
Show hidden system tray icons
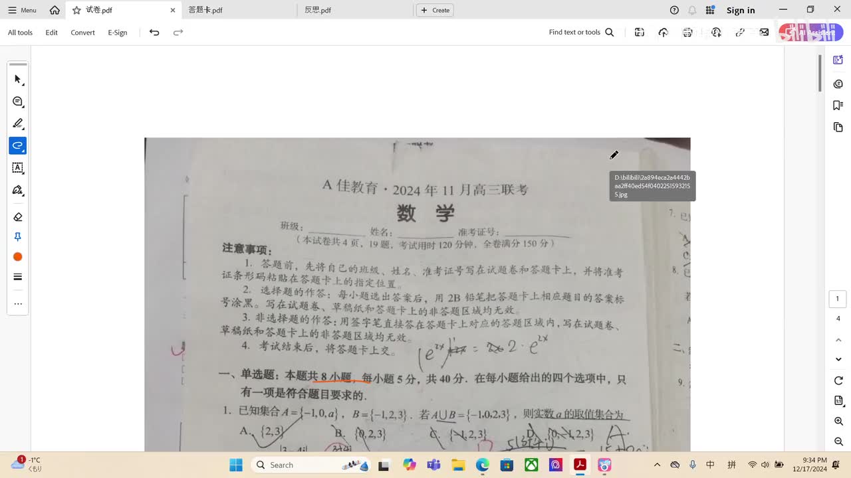[658, 465]
